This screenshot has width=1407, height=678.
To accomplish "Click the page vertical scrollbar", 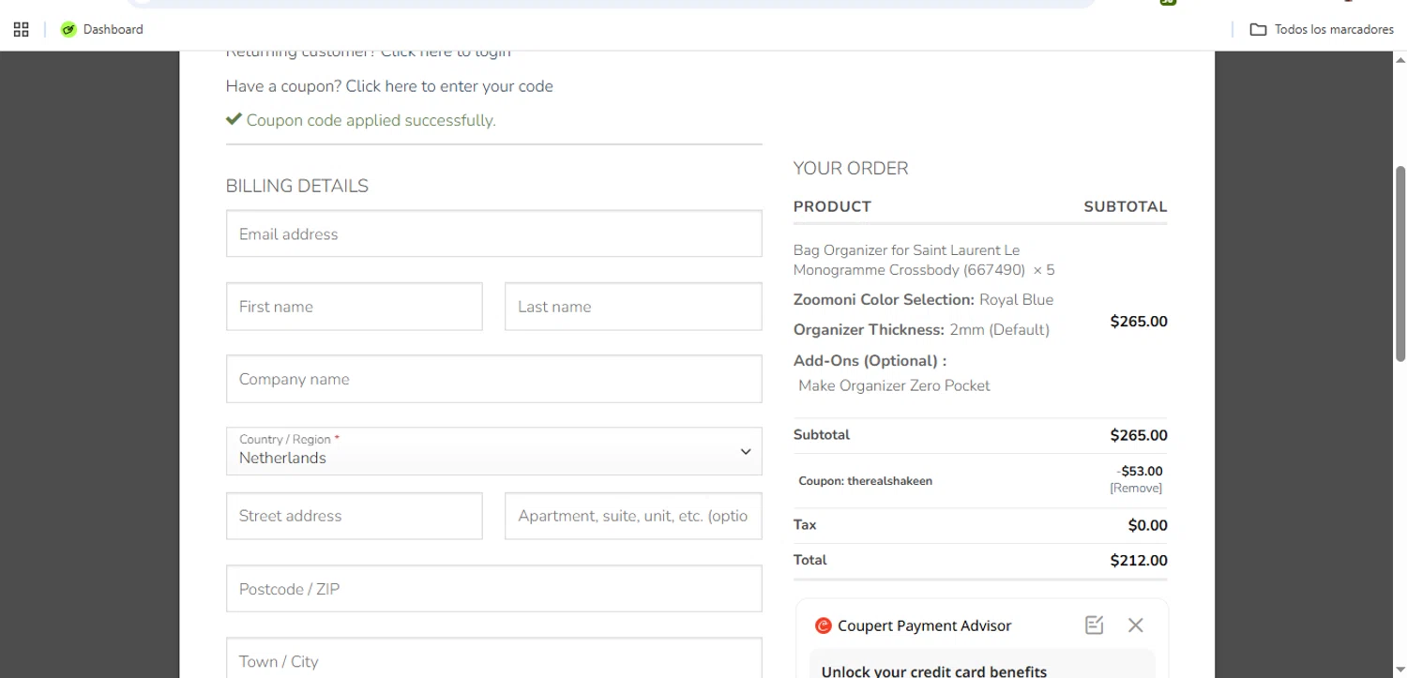I will (x=1399, y=263).
